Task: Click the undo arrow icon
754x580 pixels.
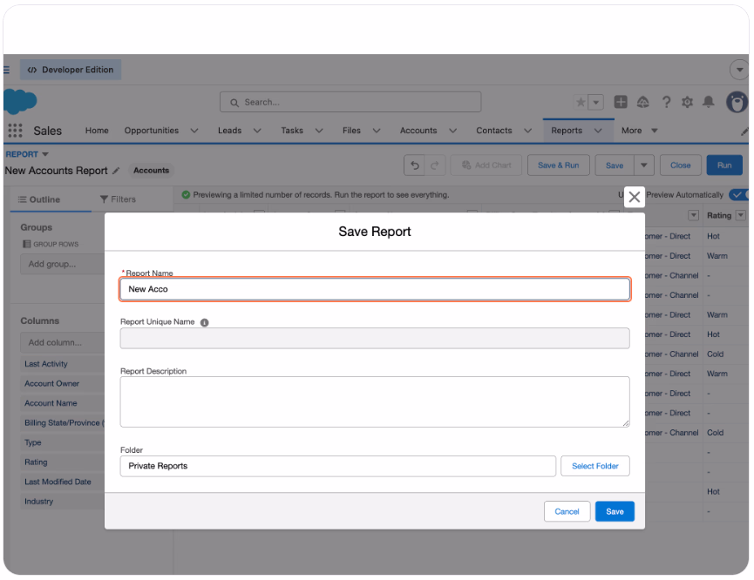Action: coord(415,165)
